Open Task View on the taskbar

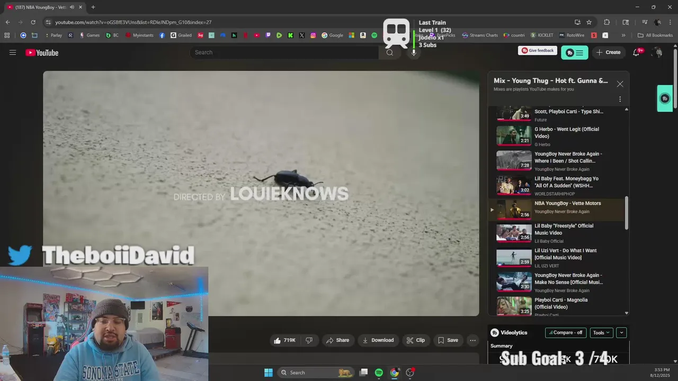363,373
